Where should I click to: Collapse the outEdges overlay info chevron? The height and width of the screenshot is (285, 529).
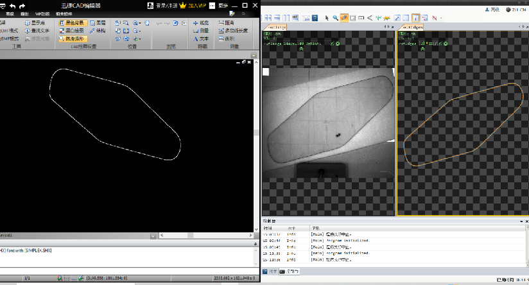pyautogui.click(x=422, y=49)
